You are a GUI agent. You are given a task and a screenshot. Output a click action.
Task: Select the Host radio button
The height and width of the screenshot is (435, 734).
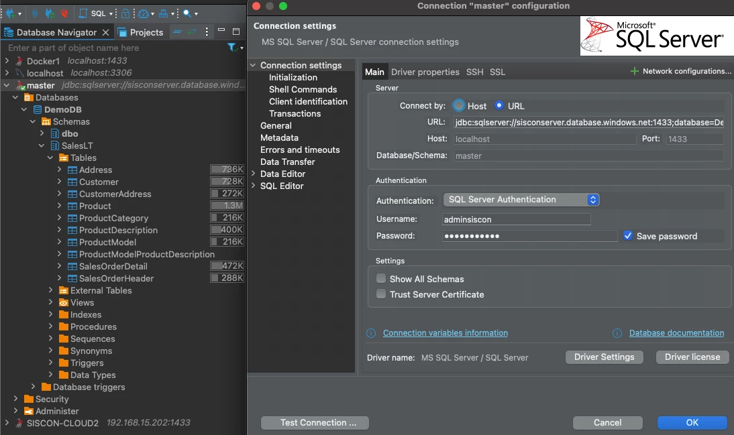pos(459,106)
